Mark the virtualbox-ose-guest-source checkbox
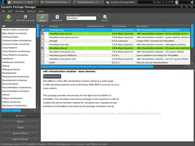 43,37
